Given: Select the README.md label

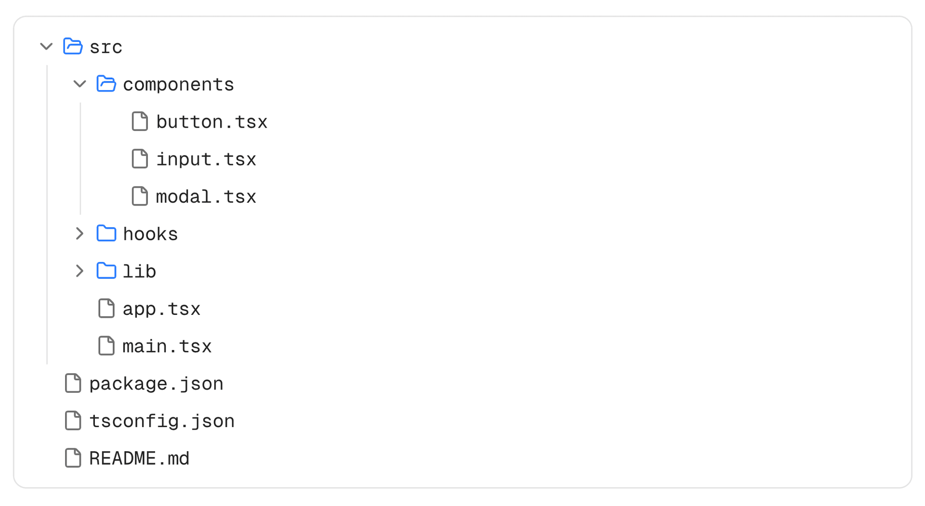Looking at the screenshot, I should pyautogui.click(x=139, y=458).
